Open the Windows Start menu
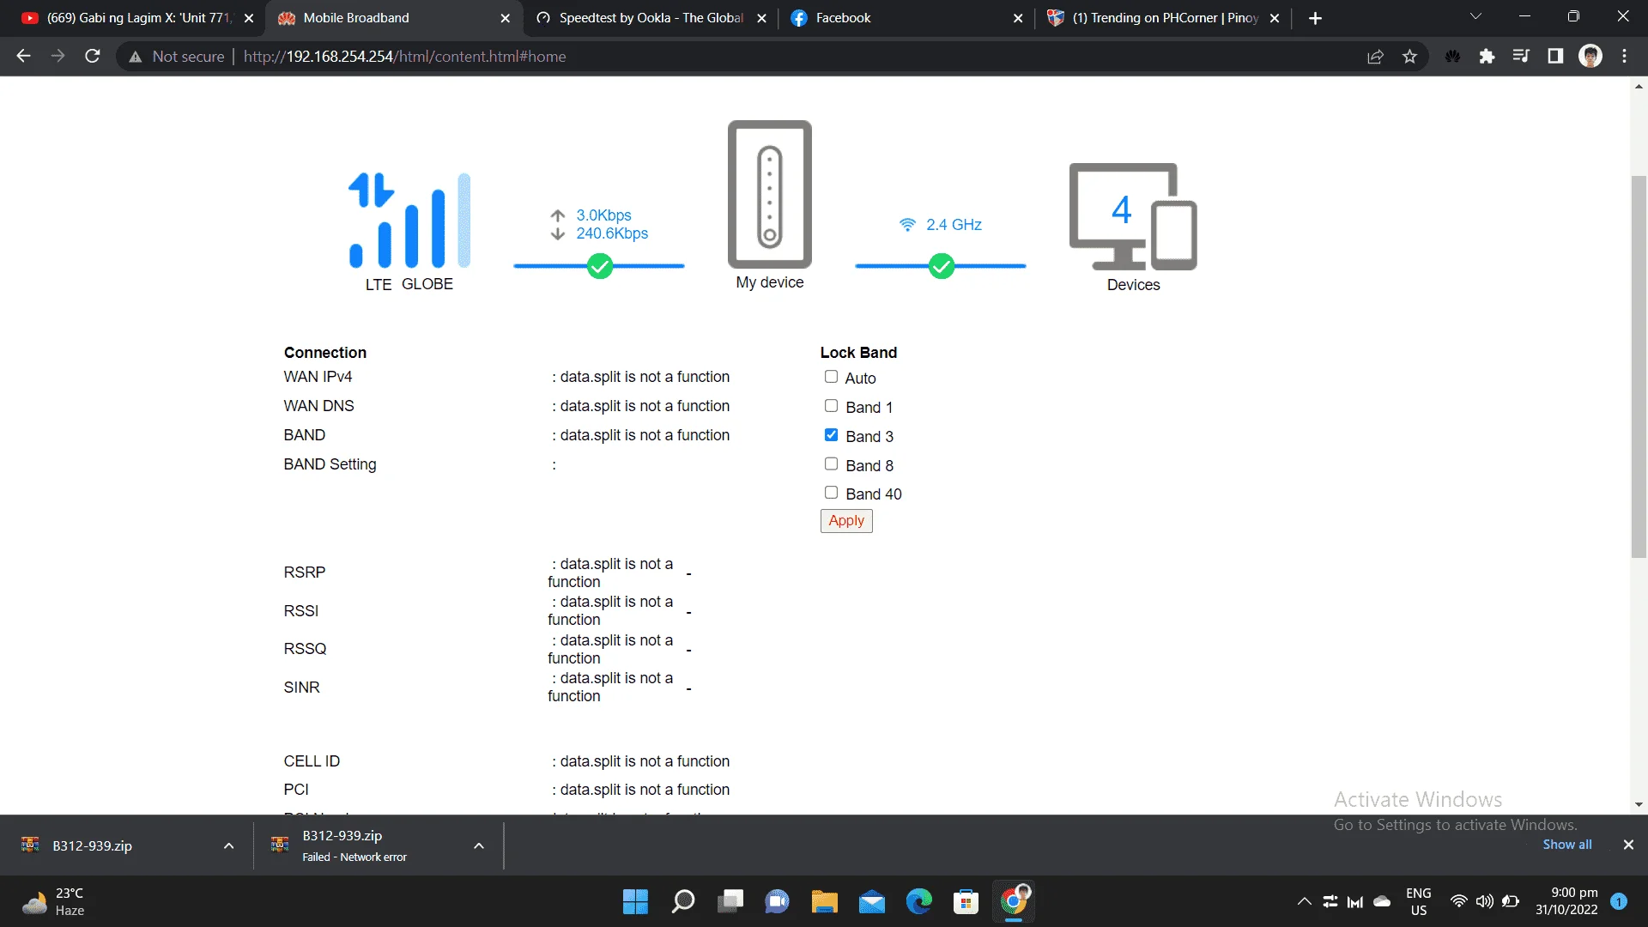Viewport: 1648px width, 927px height. (635, 901)
